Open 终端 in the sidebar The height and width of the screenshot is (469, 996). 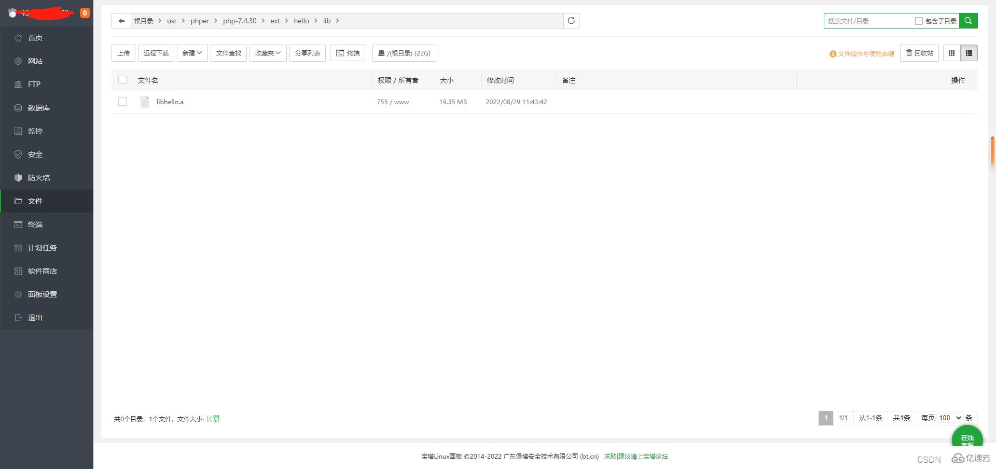47,224
